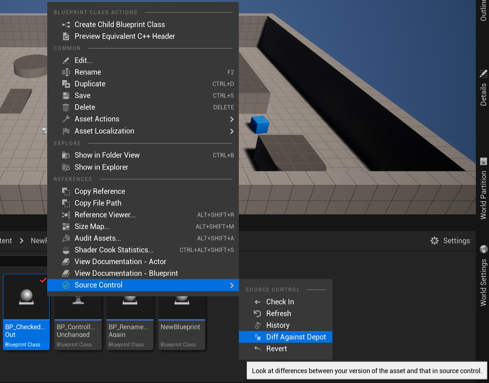Click the Save icon in the context menu
This screenshot has height=383, width=489.
click(x=66, y=95)
